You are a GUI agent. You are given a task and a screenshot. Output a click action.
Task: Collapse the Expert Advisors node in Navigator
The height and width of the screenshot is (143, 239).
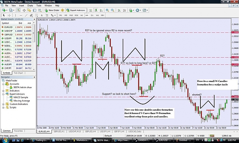pos(3,94)
